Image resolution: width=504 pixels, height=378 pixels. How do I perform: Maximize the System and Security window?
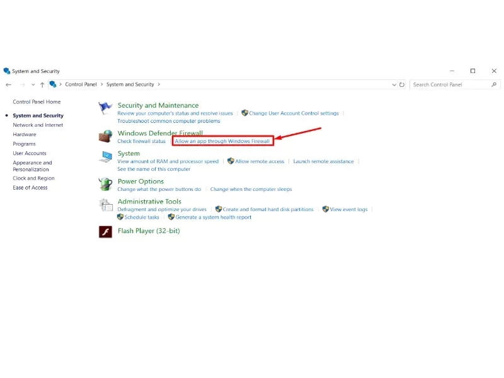[473, 71]
